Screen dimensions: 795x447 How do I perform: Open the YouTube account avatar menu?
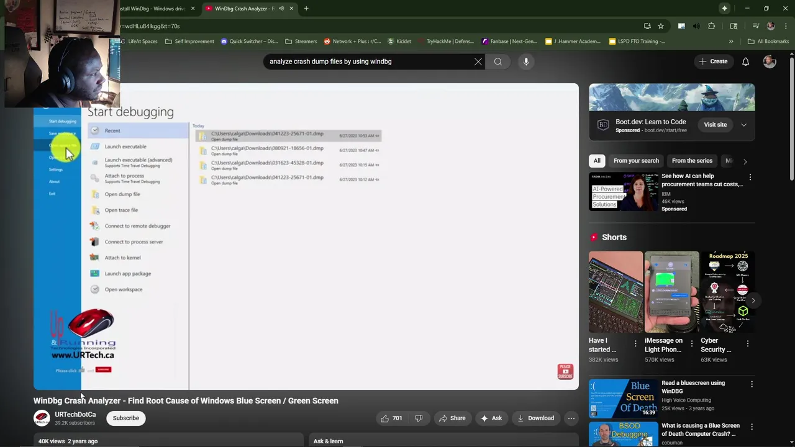tap(770, 61)
